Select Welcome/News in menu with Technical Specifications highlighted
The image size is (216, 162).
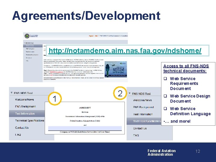142,100
